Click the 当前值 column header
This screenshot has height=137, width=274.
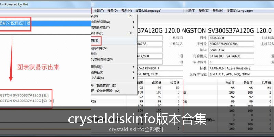click(x=230, y=83)
